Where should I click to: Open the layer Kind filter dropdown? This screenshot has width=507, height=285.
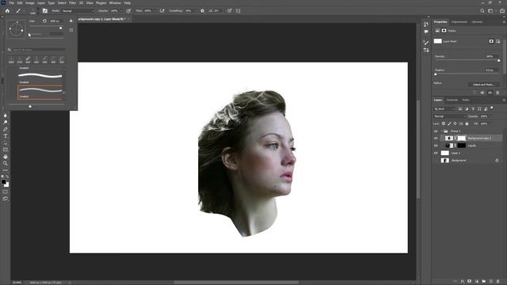[444, 109]
